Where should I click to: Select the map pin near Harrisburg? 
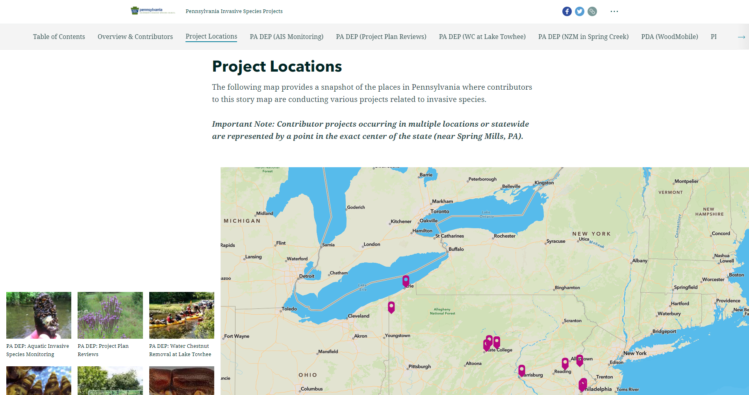pos(521,369)
